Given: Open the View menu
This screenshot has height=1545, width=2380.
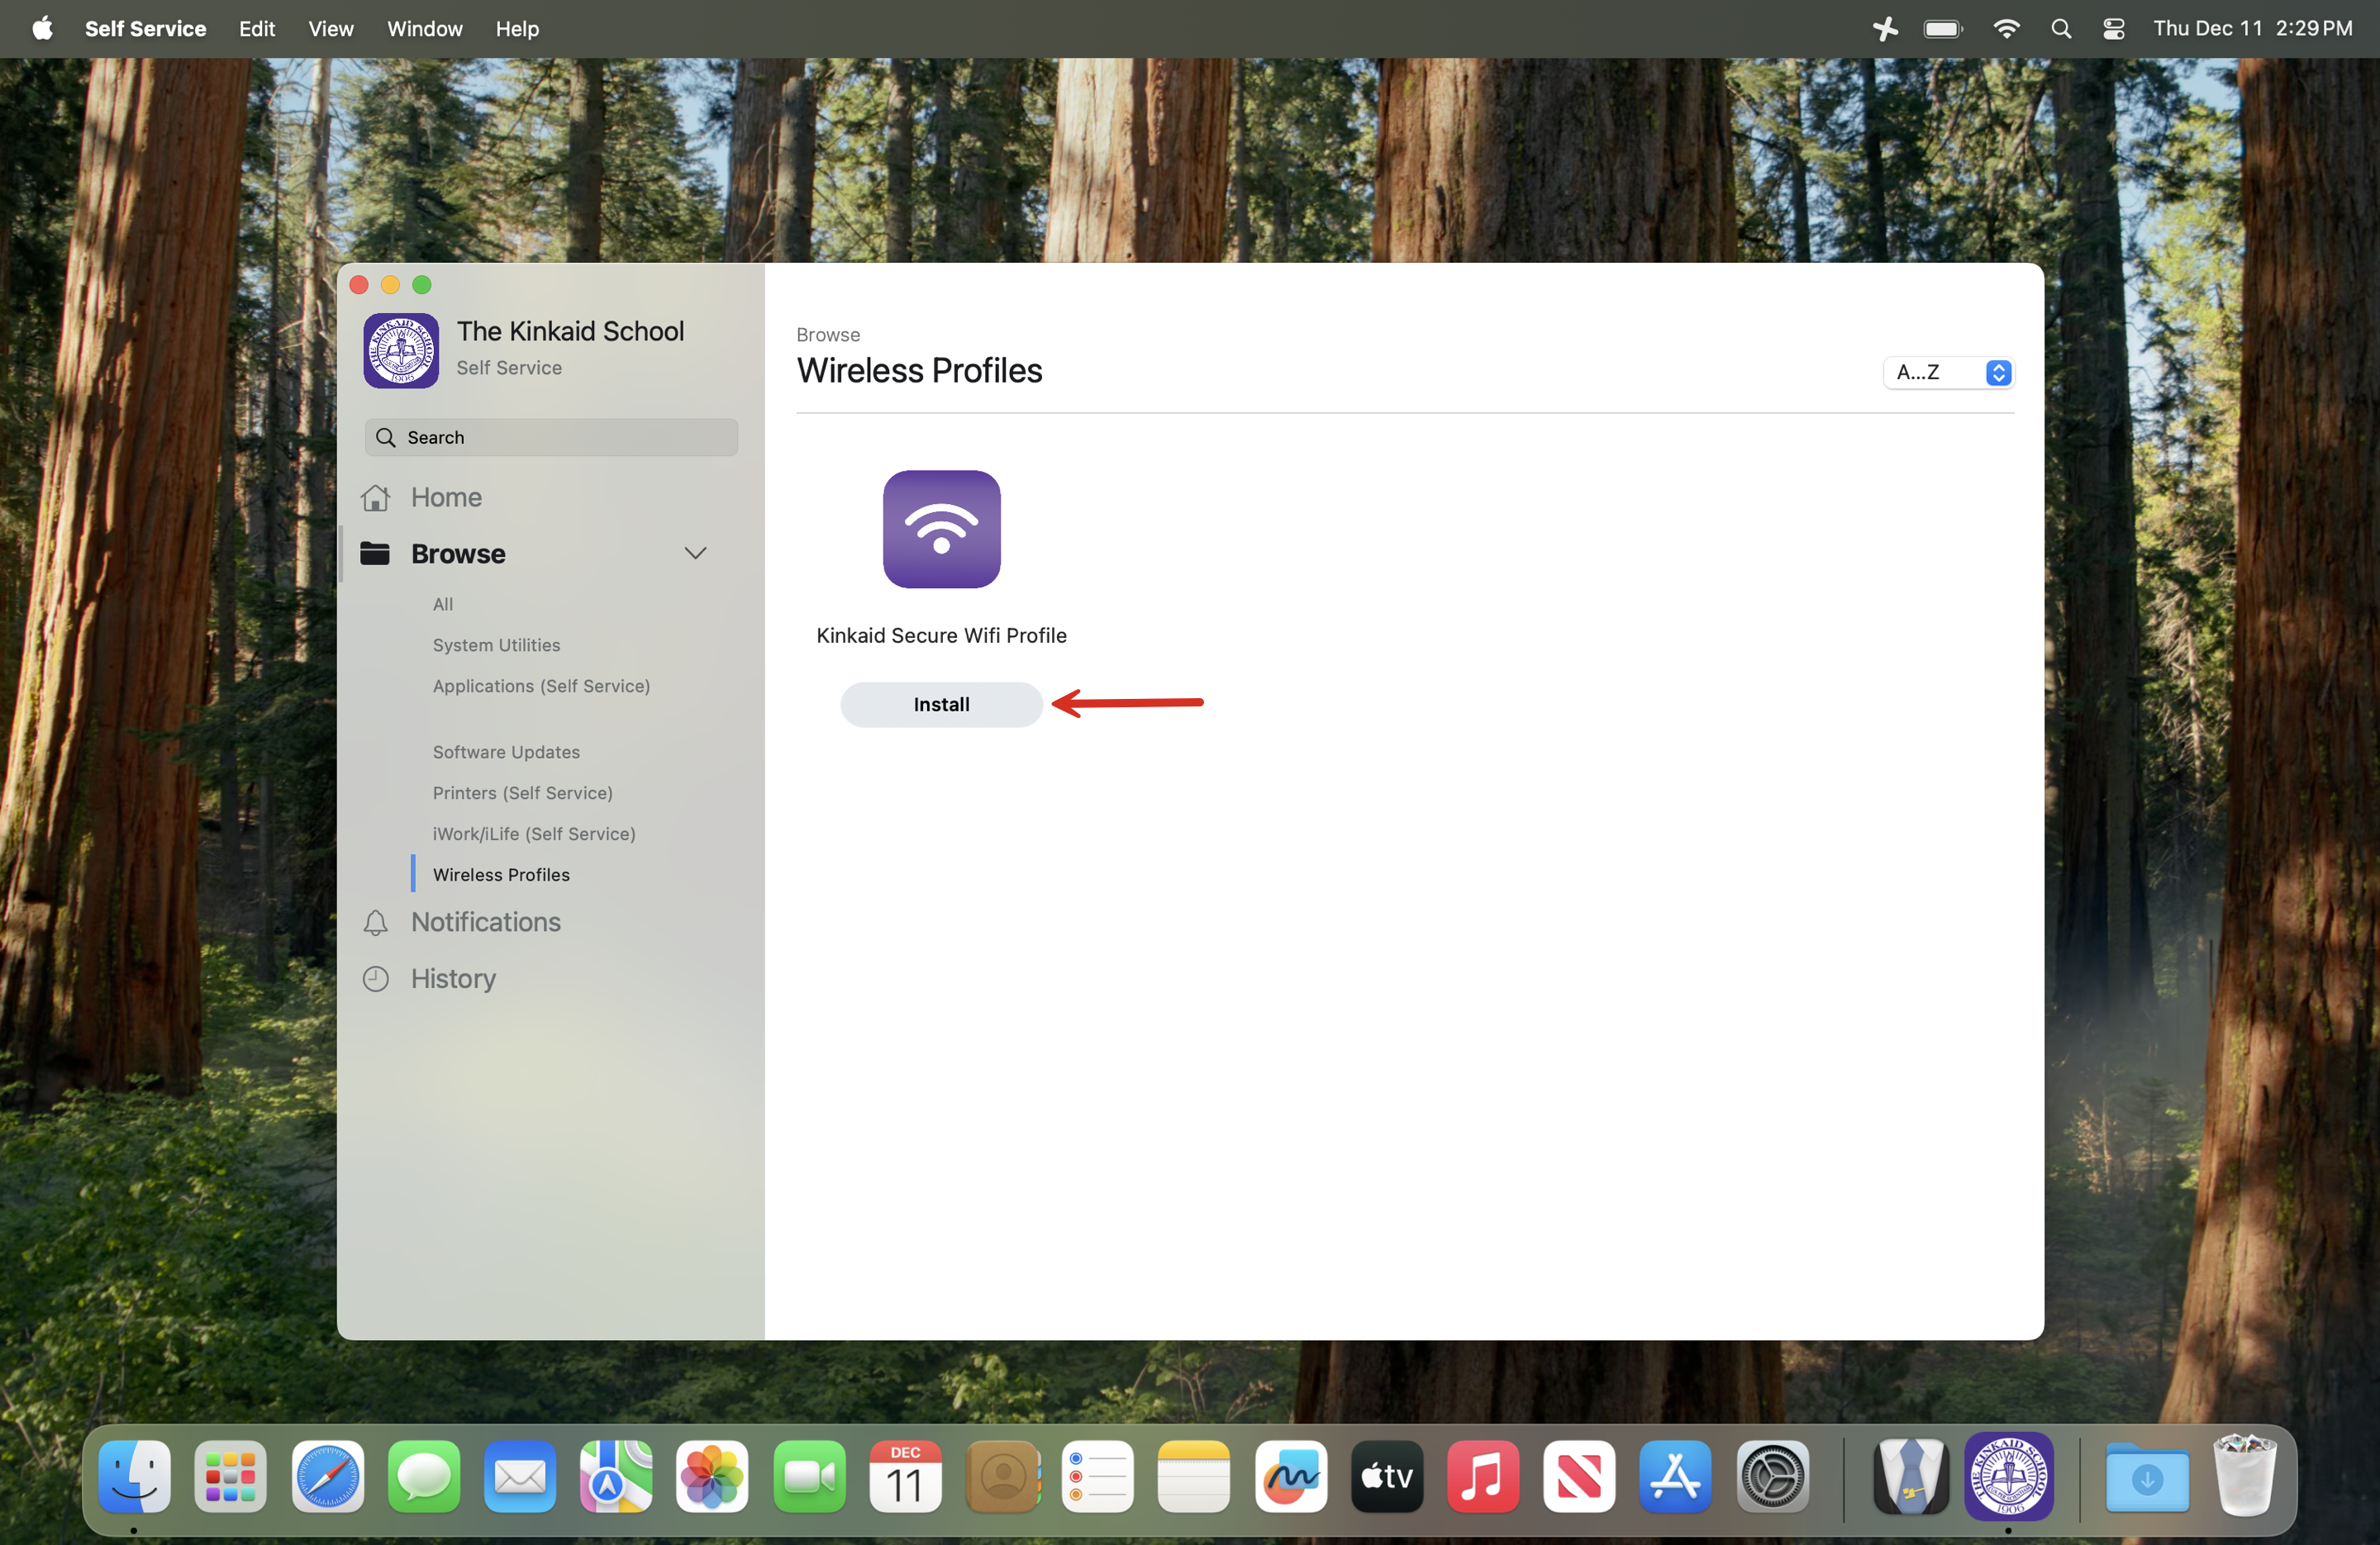Looking at the screenshot, I should coord(330,29).
